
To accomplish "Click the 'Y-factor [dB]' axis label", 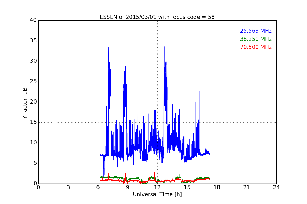I will click(x=25, y=102).
